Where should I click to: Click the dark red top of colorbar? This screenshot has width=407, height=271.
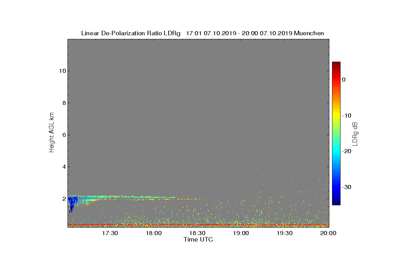tap(336, 64)
